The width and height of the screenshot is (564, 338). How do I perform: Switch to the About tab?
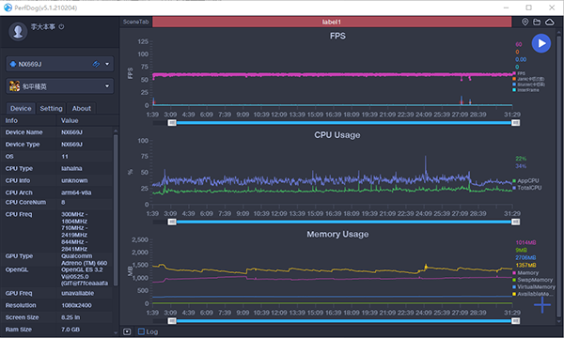point(81,108)
